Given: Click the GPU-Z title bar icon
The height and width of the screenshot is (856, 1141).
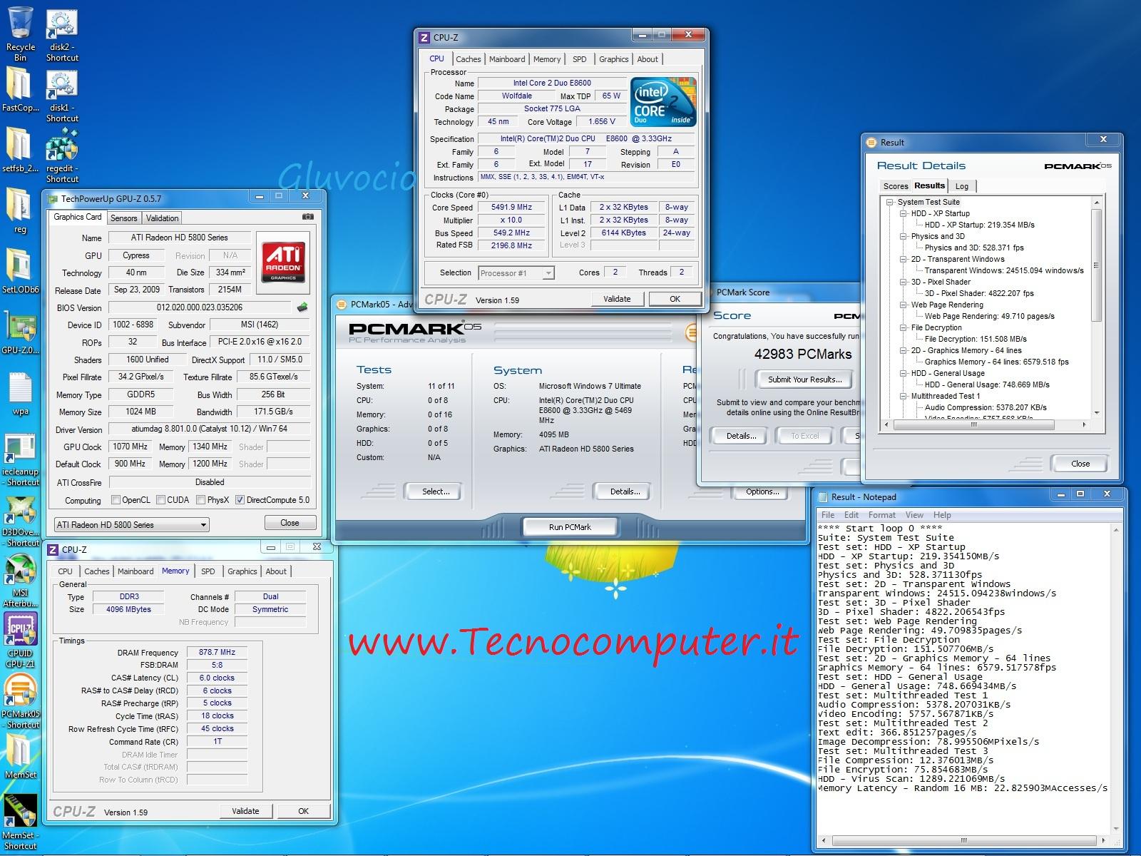Looking at the screenshot, I should pyautogui.click(x=51, y=198).
